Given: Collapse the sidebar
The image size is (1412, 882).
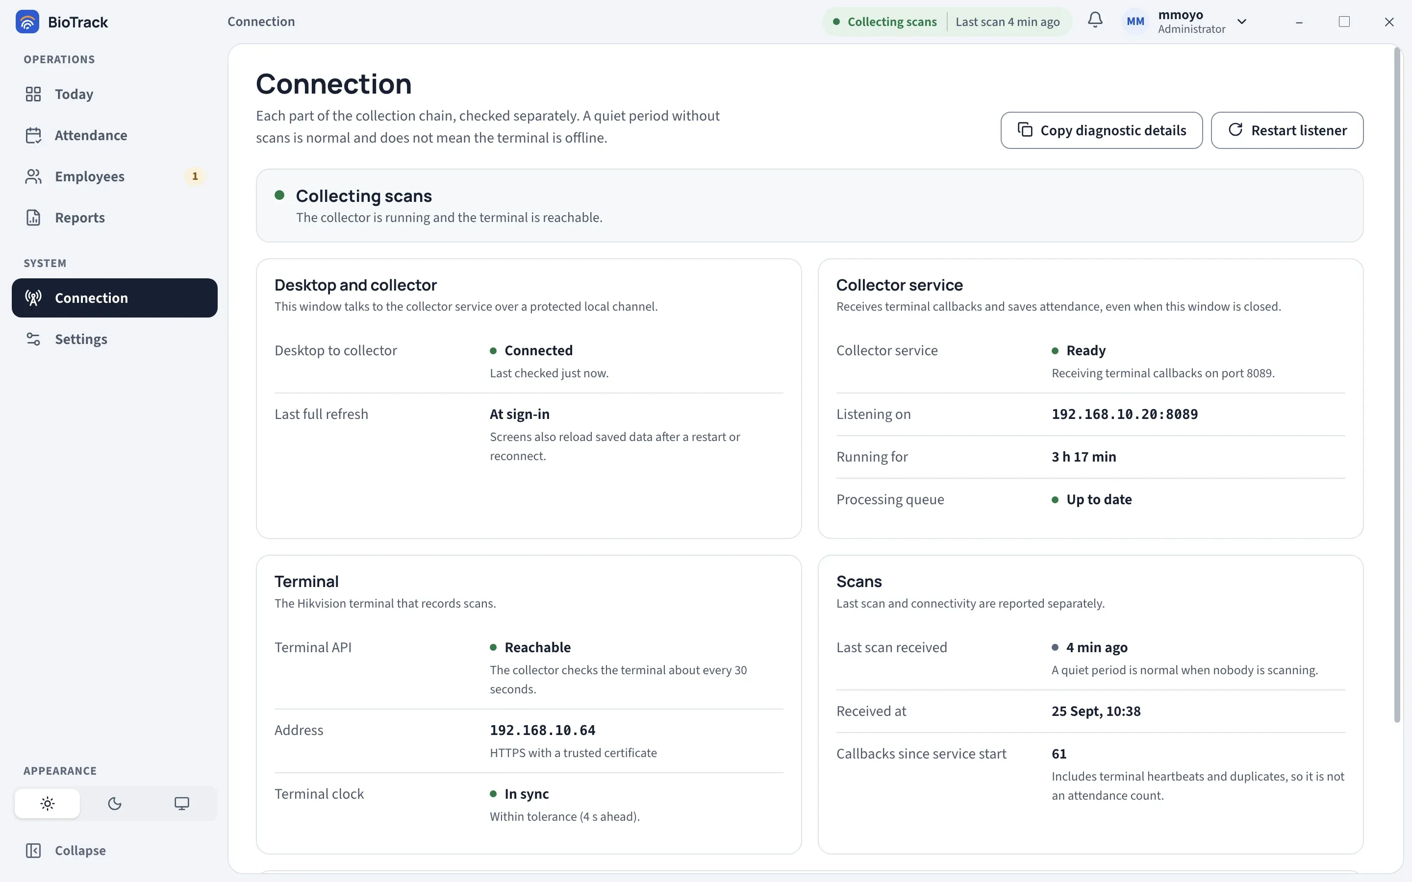Looking at the screenshot, I should (114, 851).
